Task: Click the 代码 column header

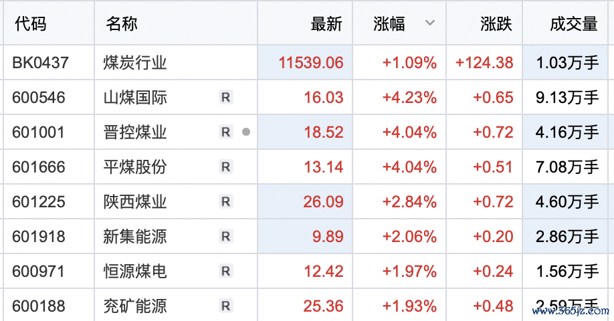Action: (31, 24)
